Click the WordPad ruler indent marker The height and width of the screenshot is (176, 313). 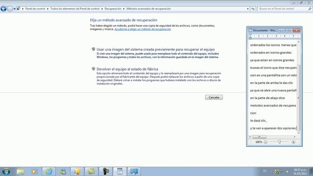[x=250, y=36]
